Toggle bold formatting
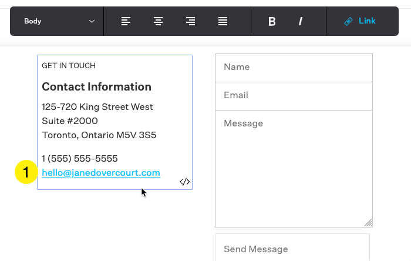 [272, 21]
